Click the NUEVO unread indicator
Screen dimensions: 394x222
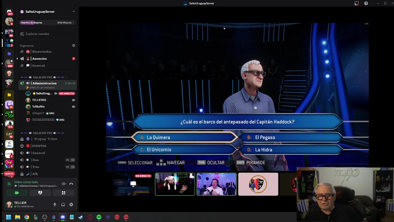(9, 174)
